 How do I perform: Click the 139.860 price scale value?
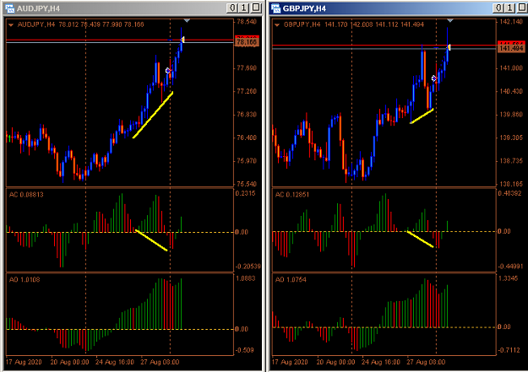[511, 115]
